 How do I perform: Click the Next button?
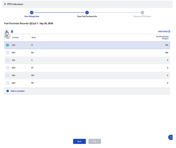(95, 141)
